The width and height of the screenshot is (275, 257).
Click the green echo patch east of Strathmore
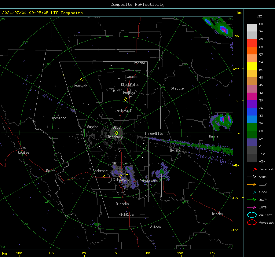(x=162, y=172)
